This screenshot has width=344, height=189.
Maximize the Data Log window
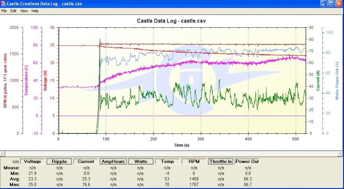pos(331,4)
